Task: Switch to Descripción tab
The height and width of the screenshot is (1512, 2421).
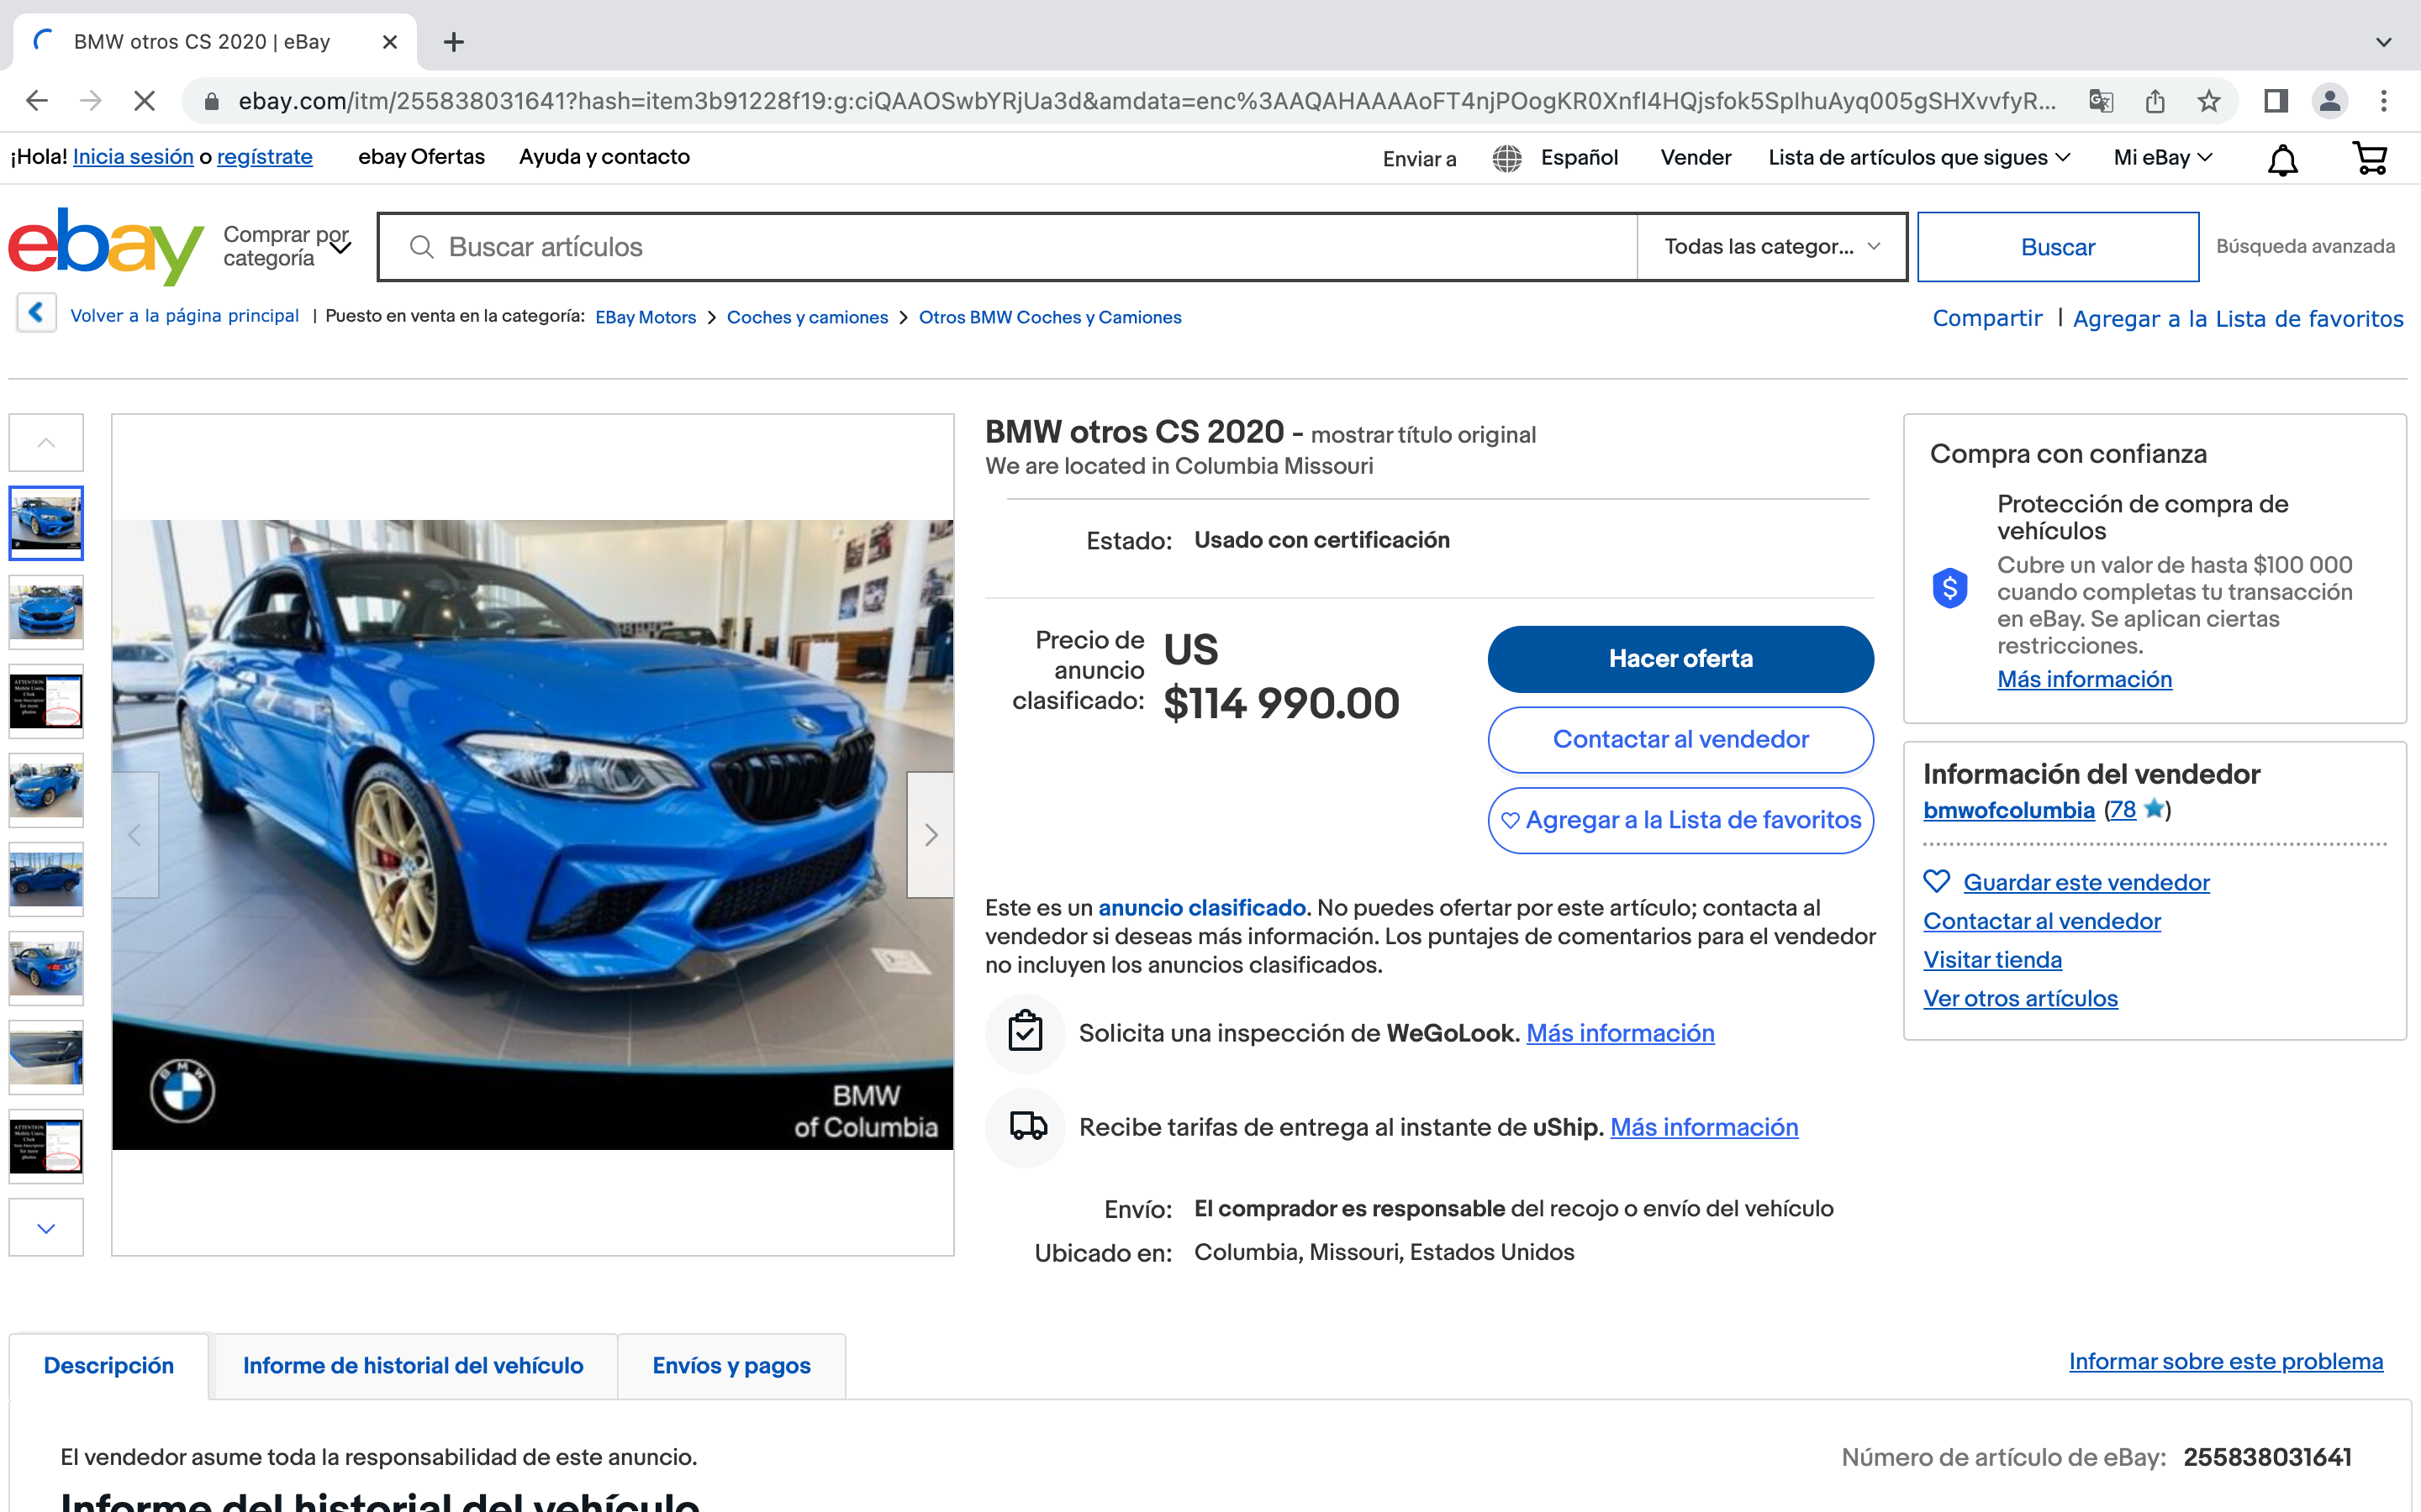Action: pyautogui.click(x=109, y=1365)
